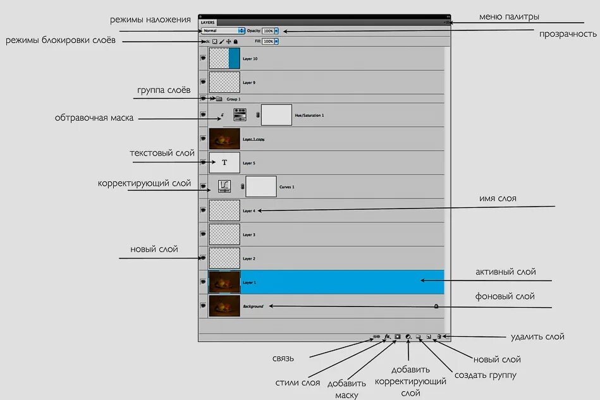Screen dimensions: 600x400
Task: Toggle visibility of Curves 1 layer
Action: [203, 186]
